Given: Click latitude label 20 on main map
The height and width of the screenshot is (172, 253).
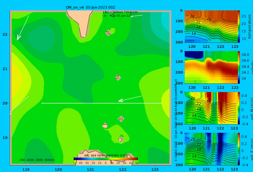Looking at the screenshot, I should [5, 103].
